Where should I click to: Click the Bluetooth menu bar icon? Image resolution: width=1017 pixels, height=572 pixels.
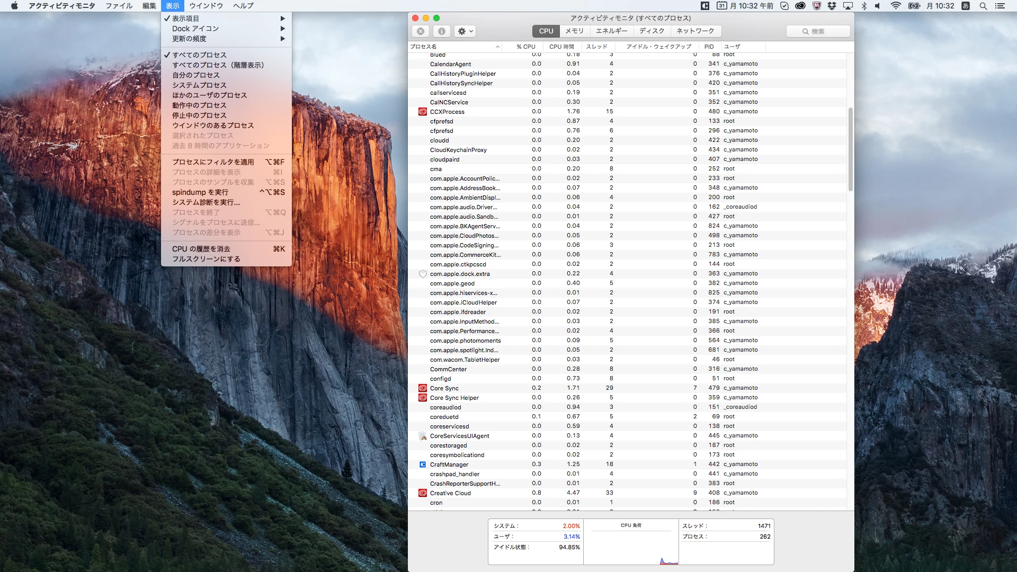point(864,6)
